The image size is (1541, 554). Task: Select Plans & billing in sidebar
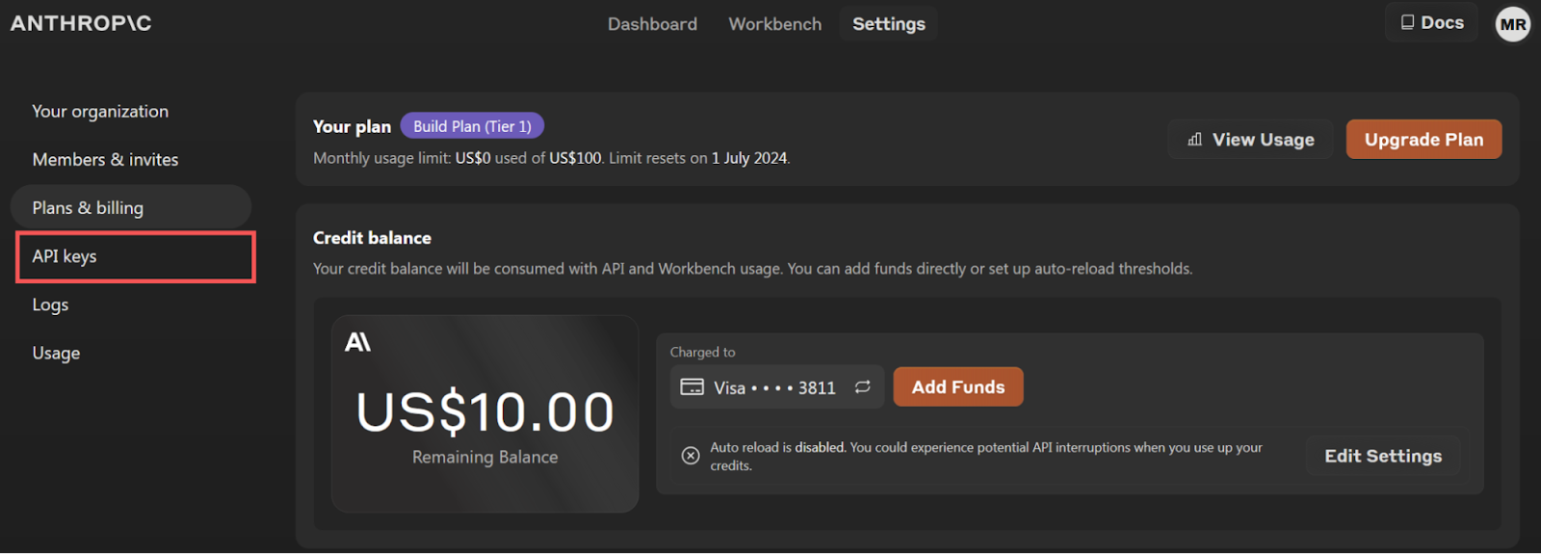click(x=88, y=208)
